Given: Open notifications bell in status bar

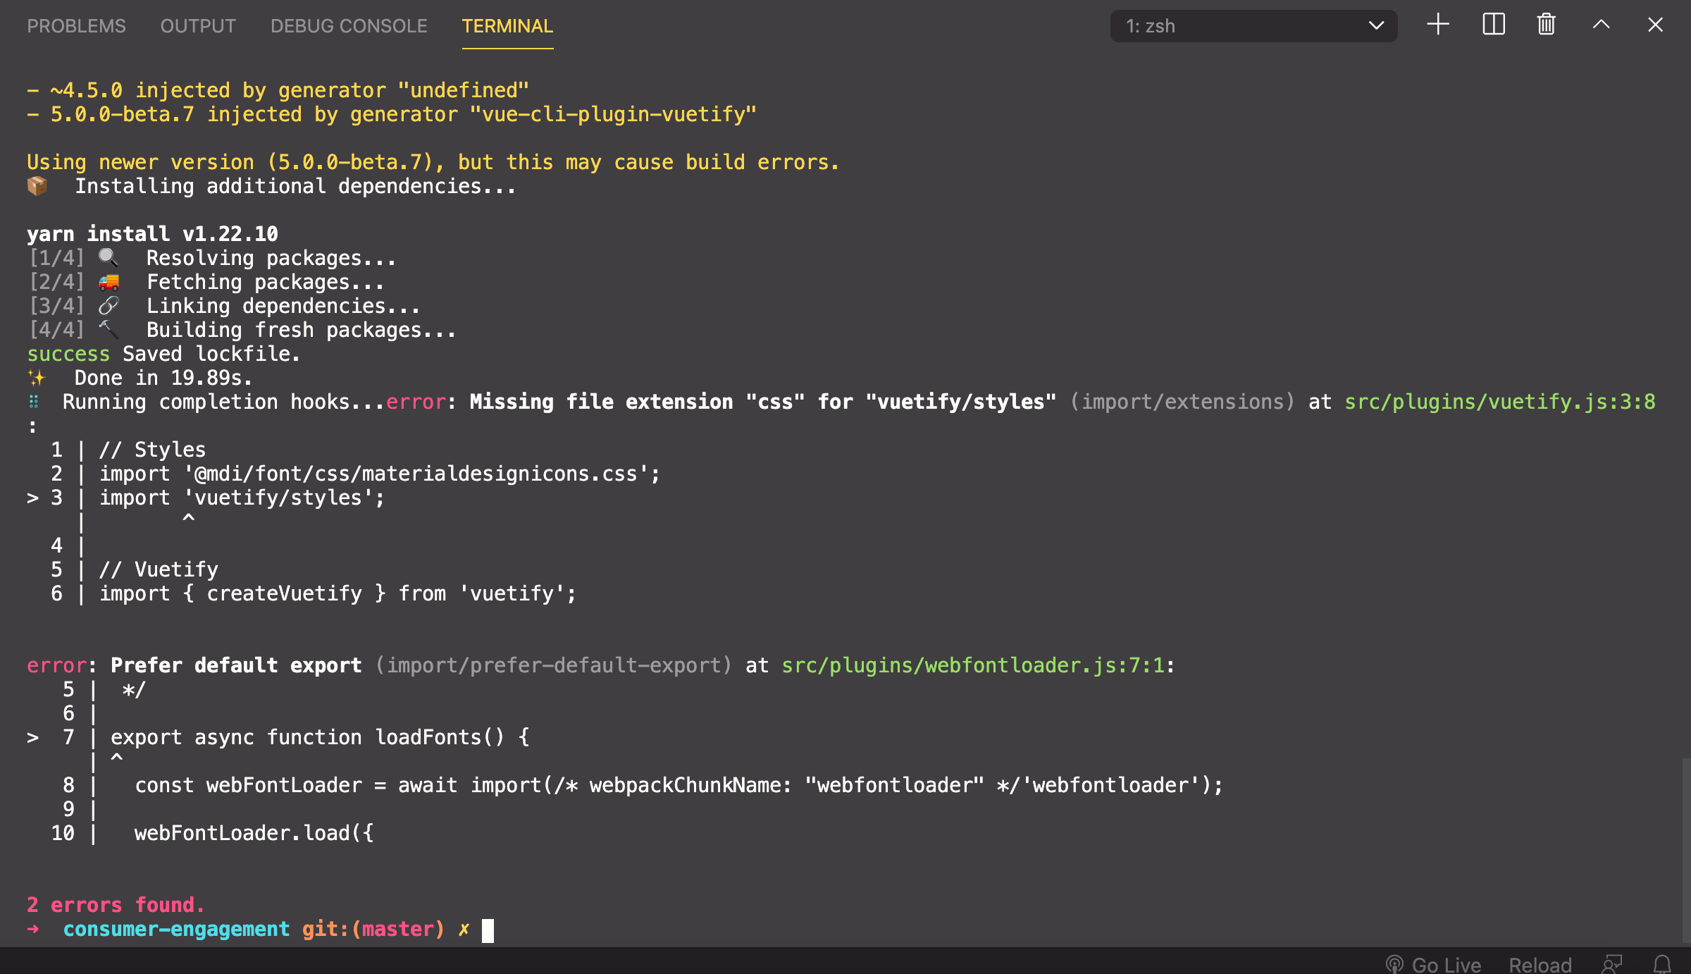Looking at the screenshot, I should (x=1662, y=963).
